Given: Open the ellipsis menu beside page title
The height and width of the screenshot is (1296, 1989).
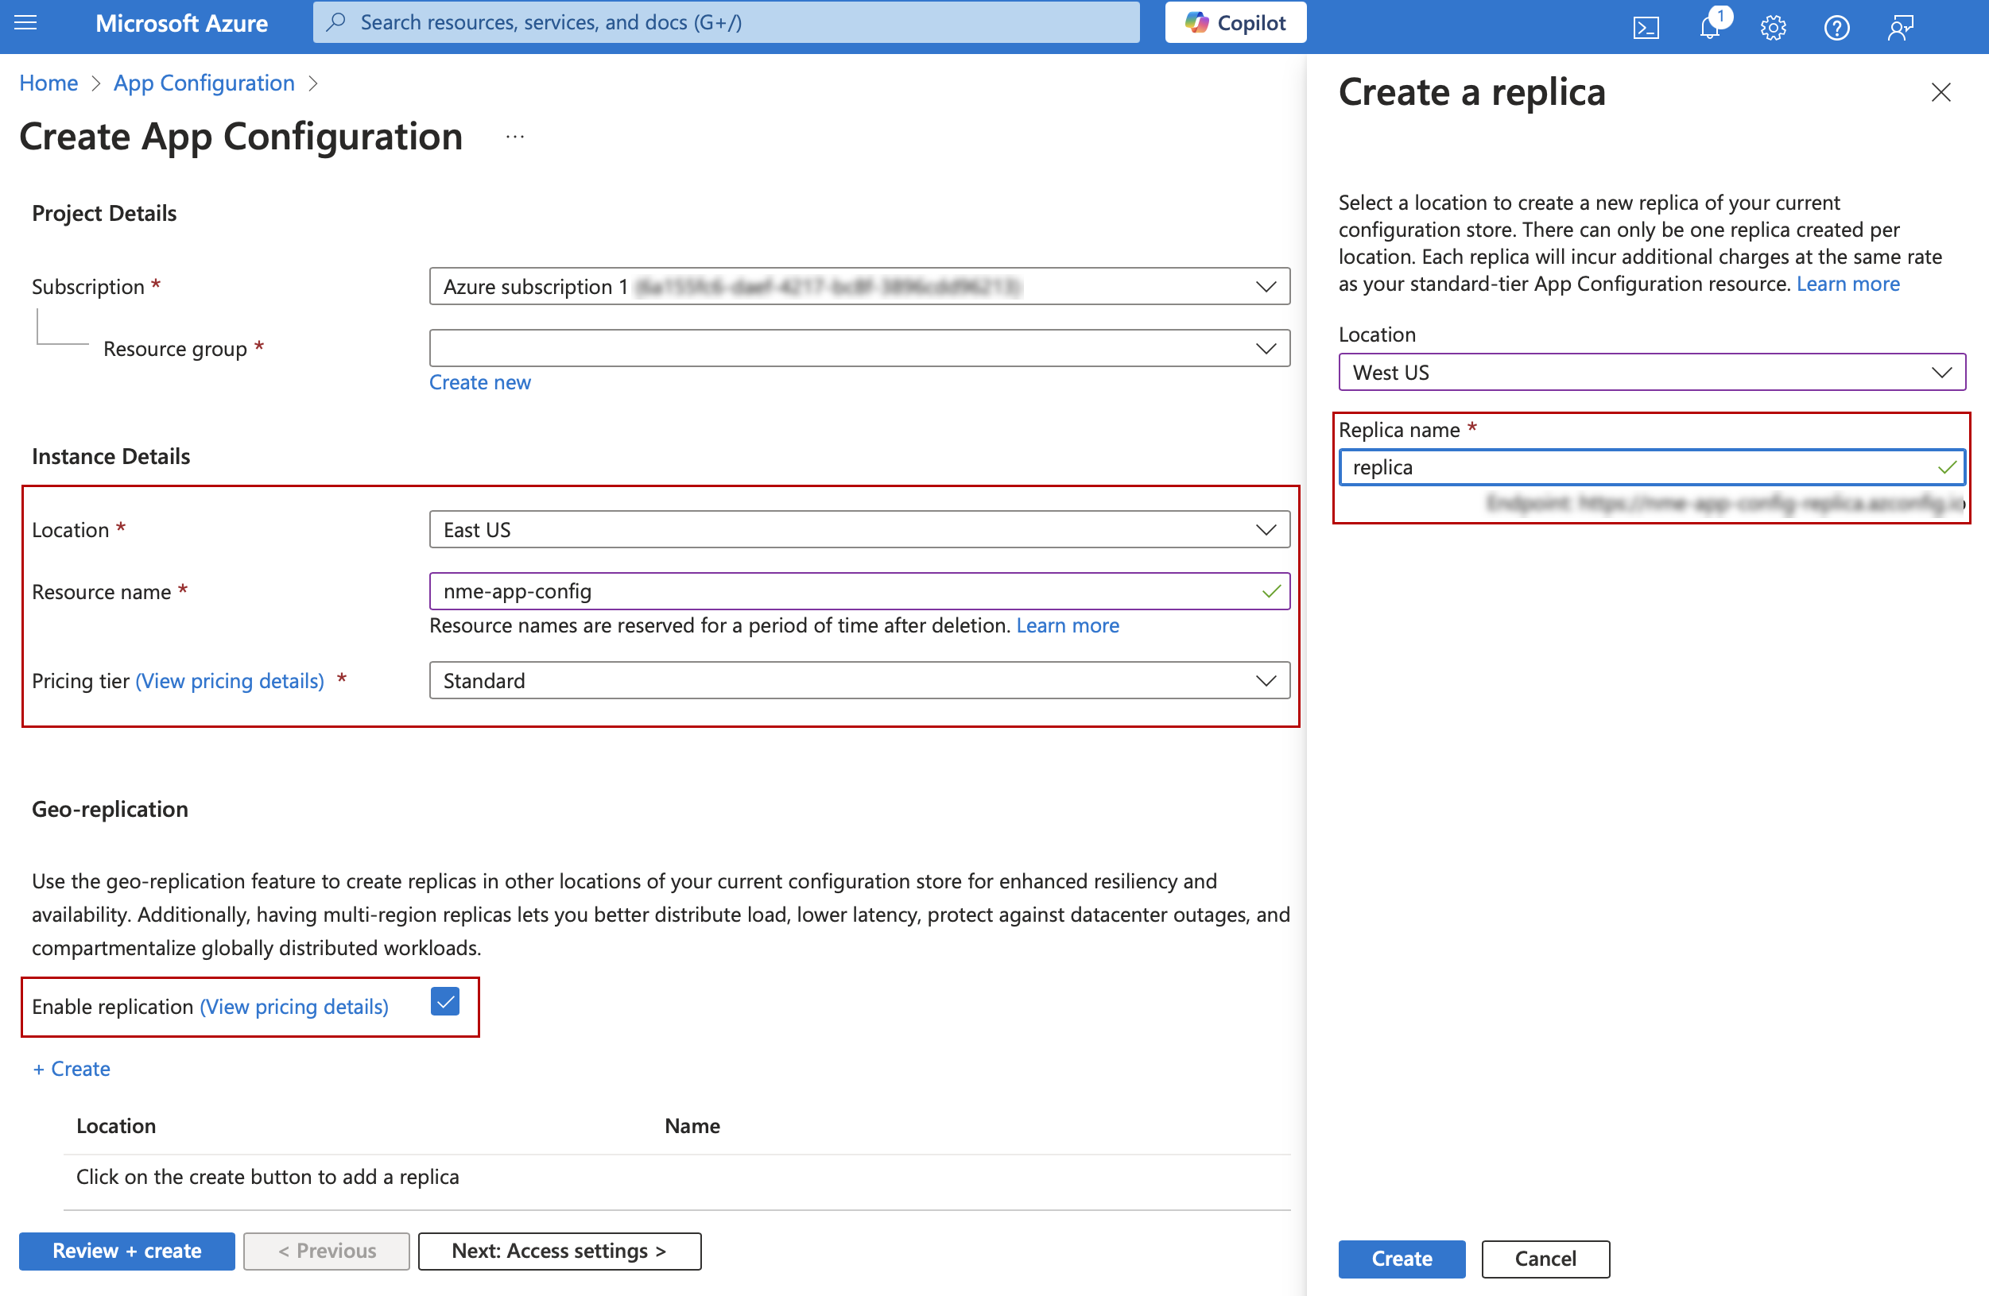Looking at the screenshot, I should click(515, 136).
